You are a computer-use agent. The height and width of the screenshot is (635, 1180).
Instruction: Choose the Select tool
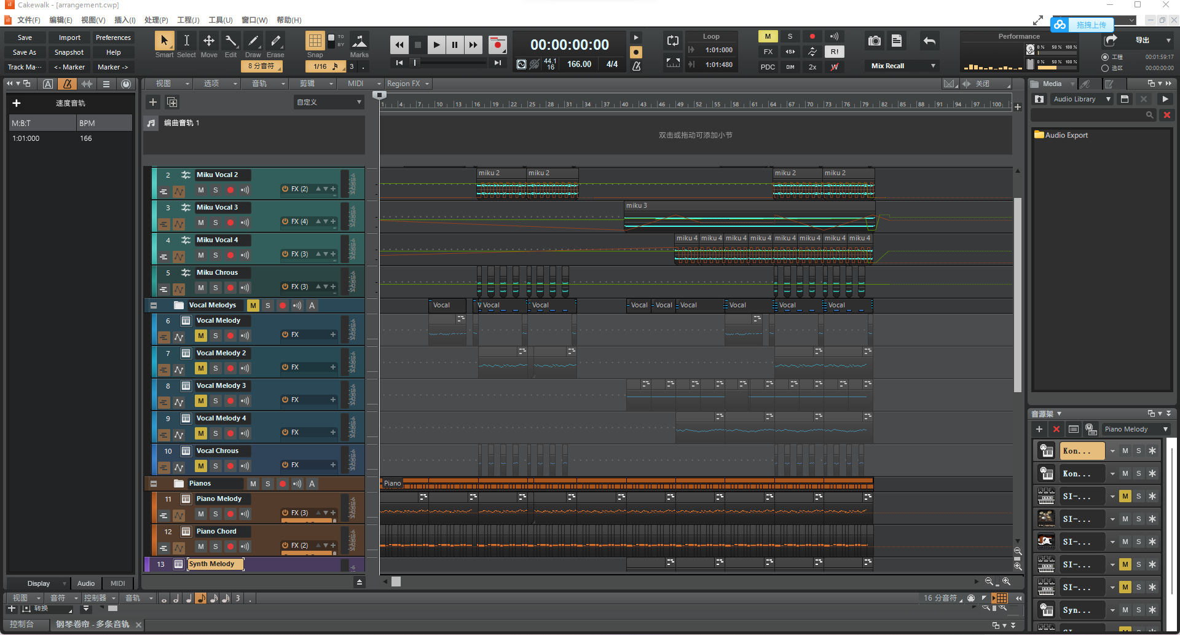tap(186, 41)
